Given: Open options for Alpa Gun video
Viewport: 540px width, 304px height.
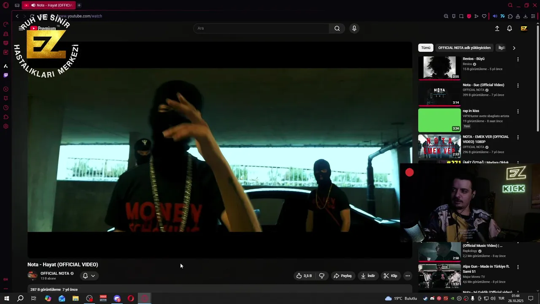Looking at the screenshot, I should 518,267.
